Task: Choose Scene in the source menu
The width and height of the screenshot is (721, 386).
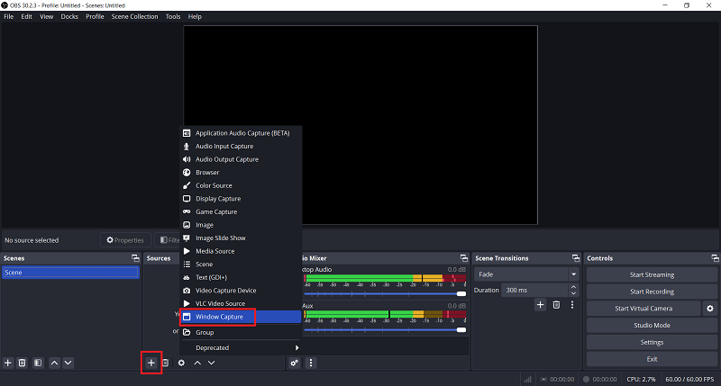Action: click(x=241, y=265)
